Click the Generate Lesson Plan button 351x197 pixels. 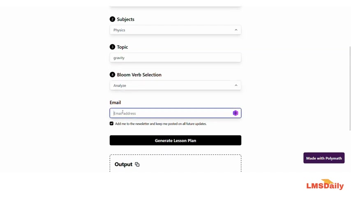[x=175, y=140]
